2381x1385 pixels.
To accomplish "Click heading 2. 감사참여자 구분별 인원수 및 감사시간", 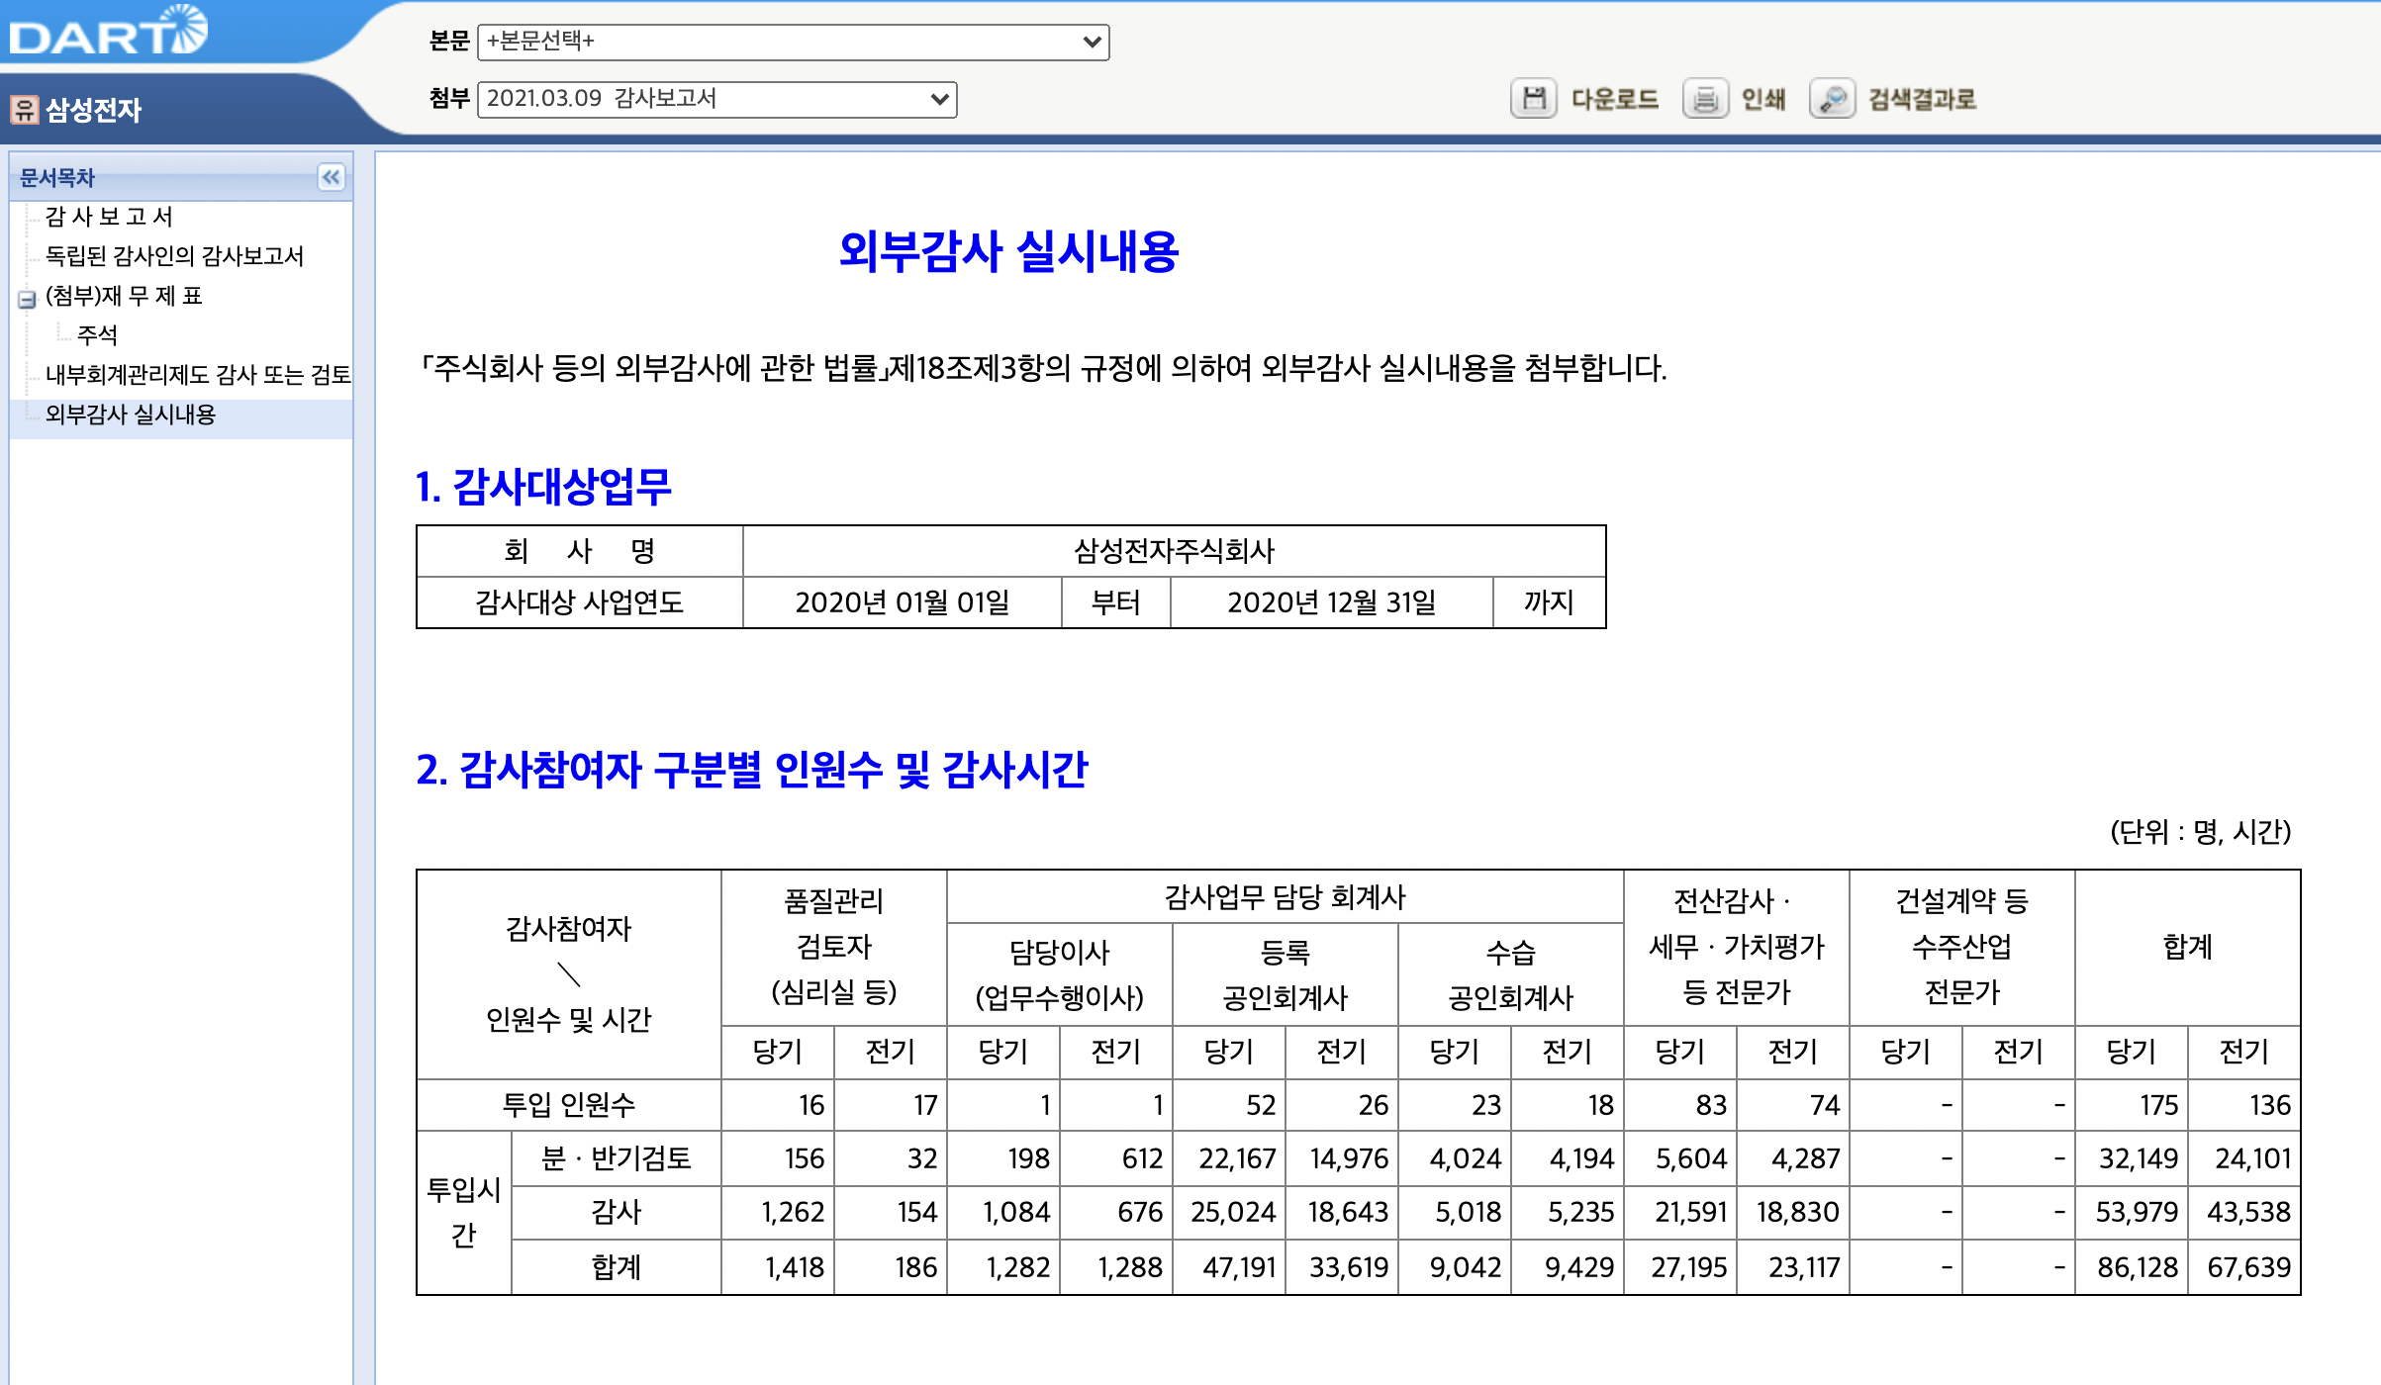I will click(x=752, y=770).
